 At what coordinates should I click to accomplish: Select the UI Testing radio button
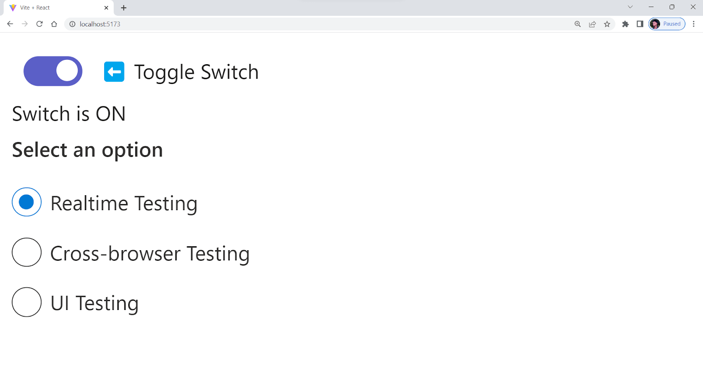26,302
